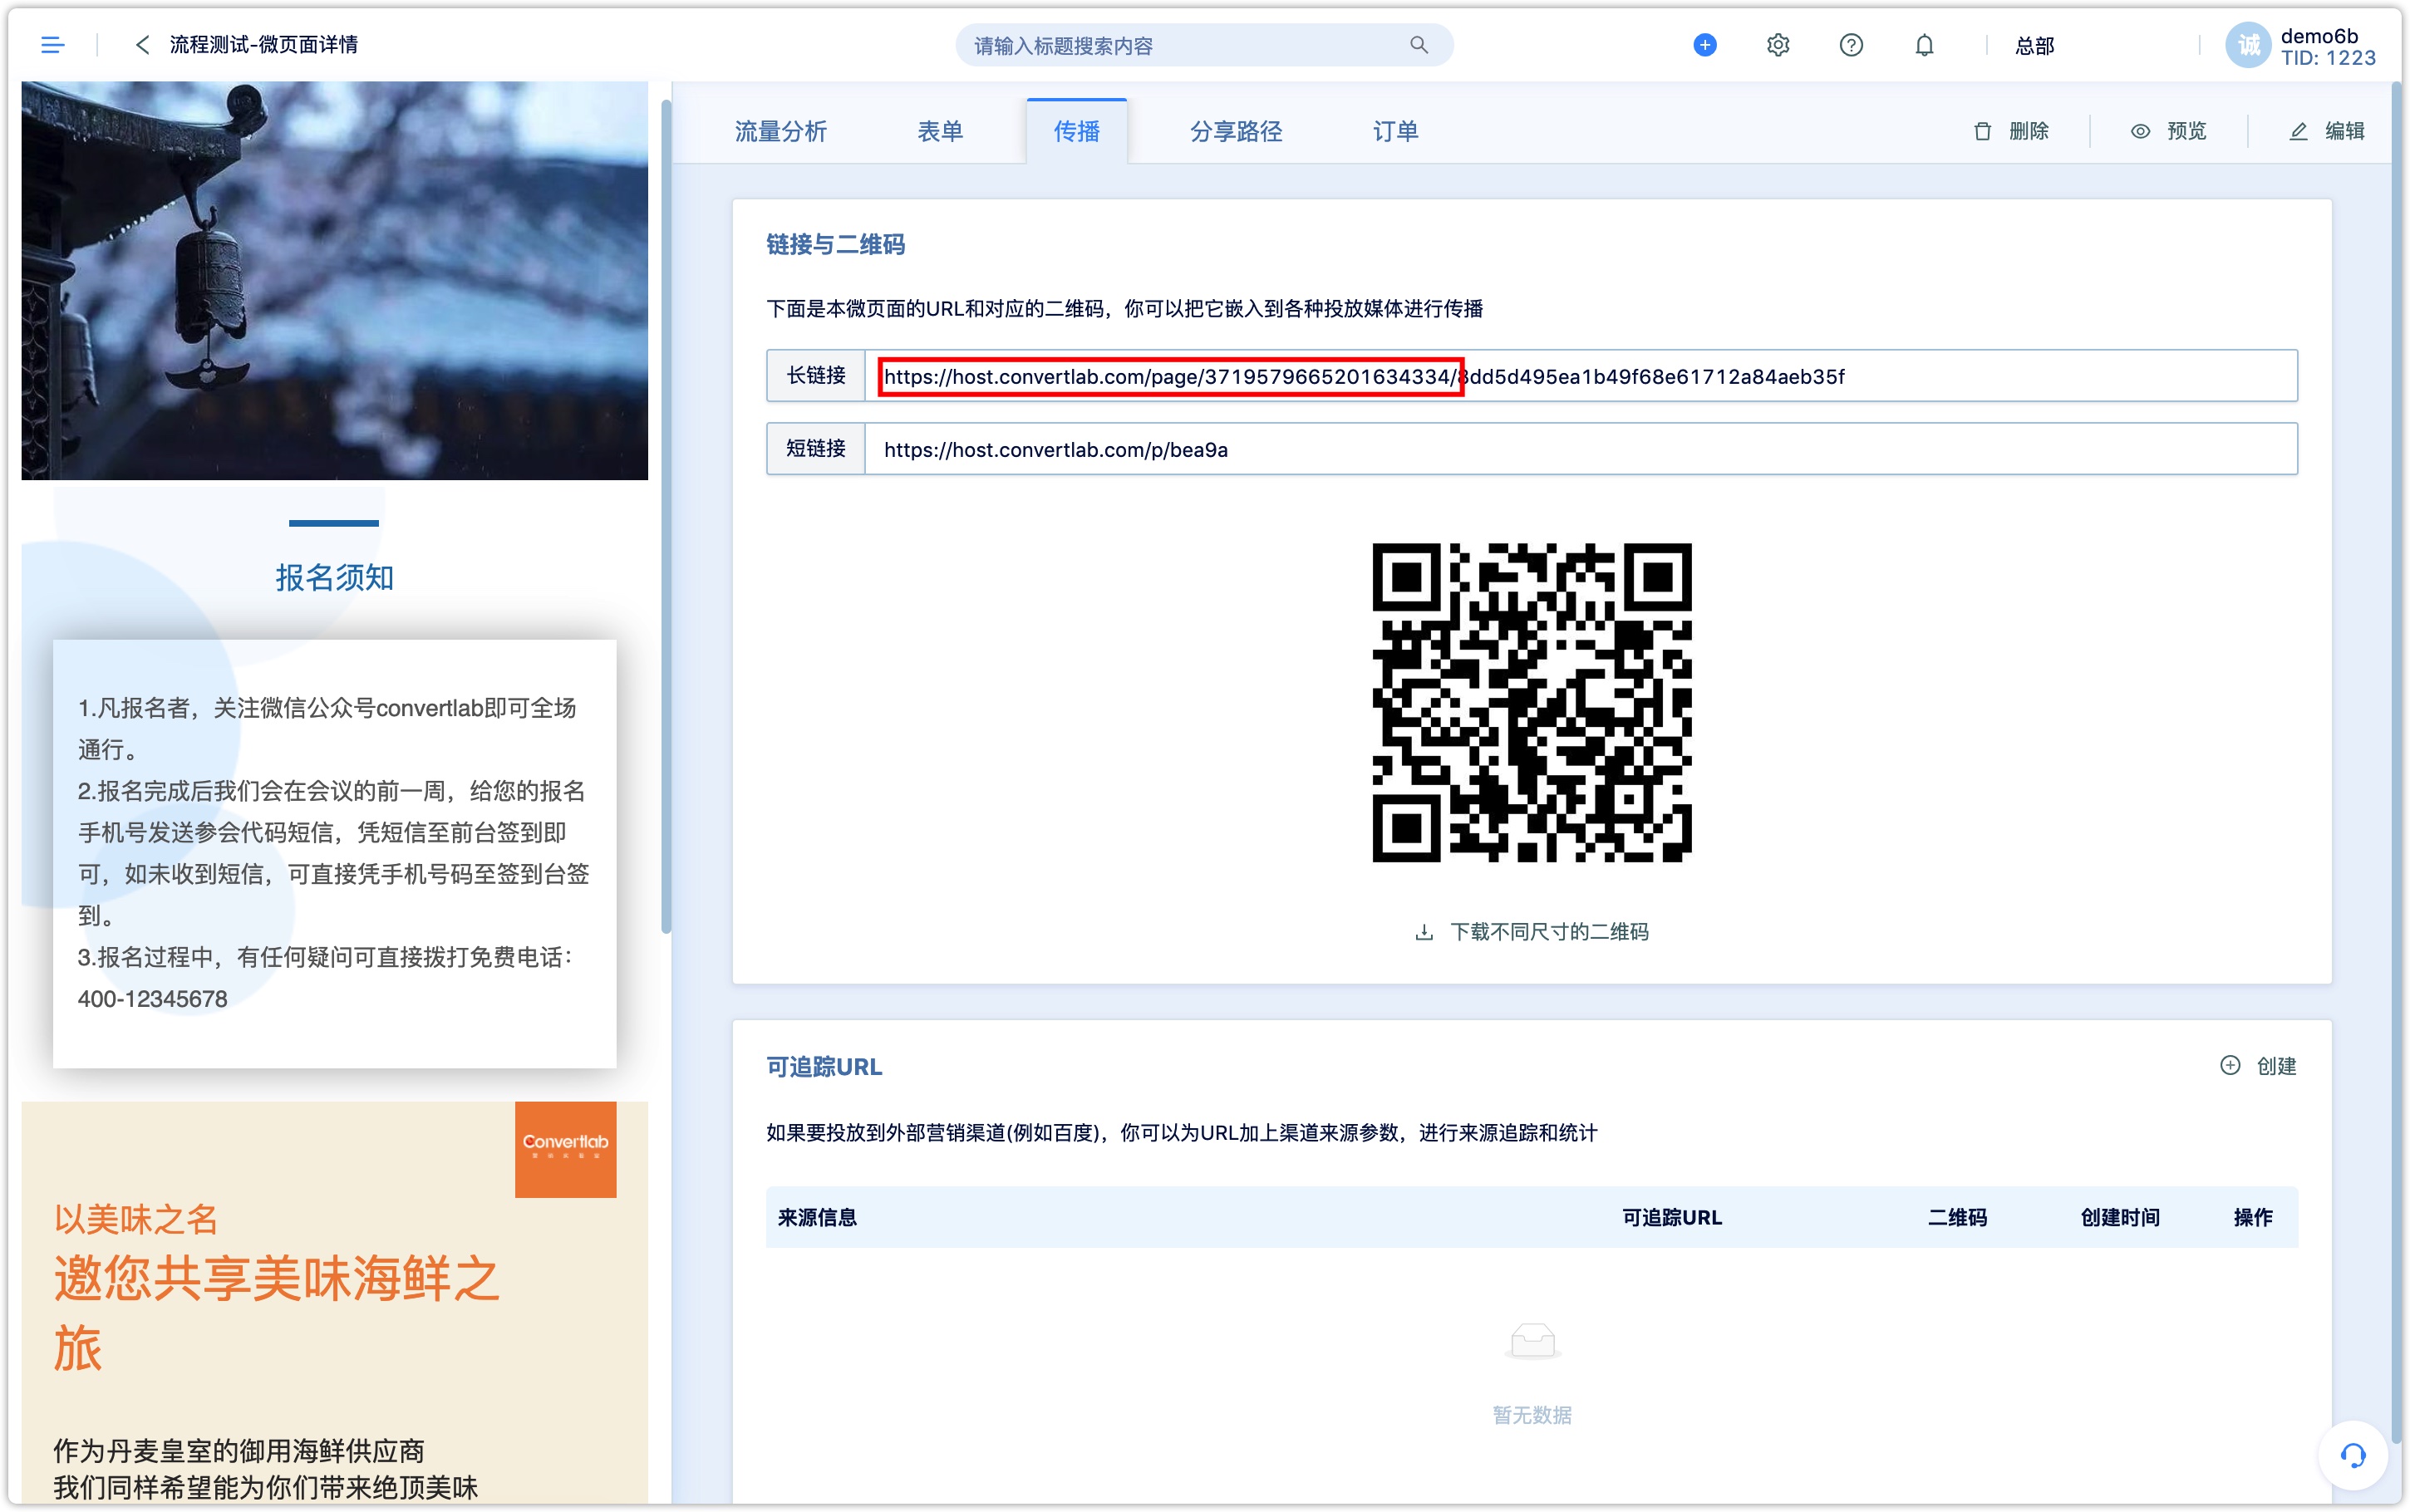Click the temple bell preview image
The height and width of the screenshot is (1512, 2410).
click(x=334, y=281)
